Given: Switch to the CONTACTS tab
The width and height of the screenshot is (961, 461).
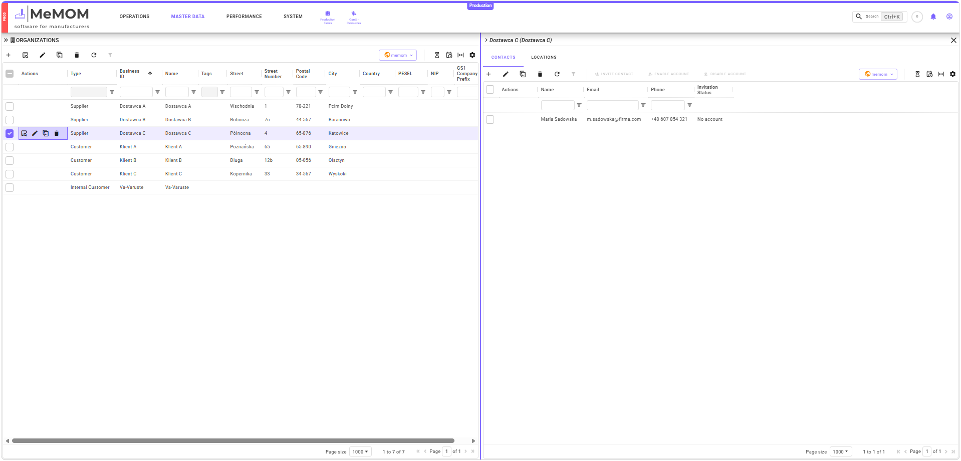Looking at the screenshot, I should pos(503,58).
